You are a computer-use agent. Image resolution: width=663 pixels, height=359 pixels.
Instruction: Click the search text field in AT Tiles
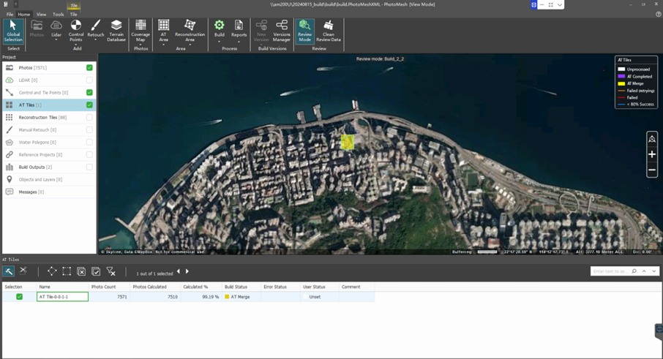tap(610, 271)
